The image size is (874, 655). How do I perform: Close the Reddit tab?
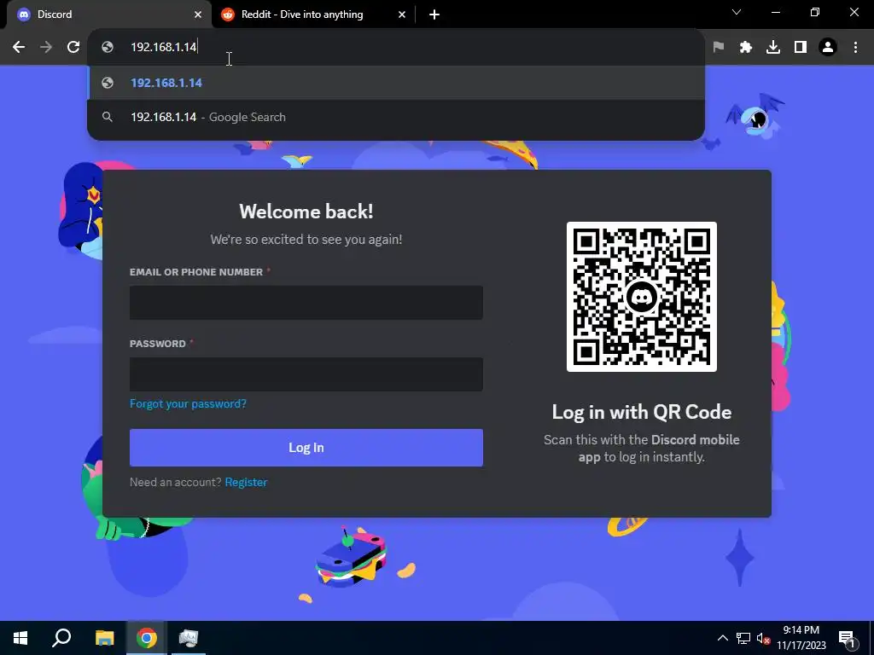click(402, 14)
